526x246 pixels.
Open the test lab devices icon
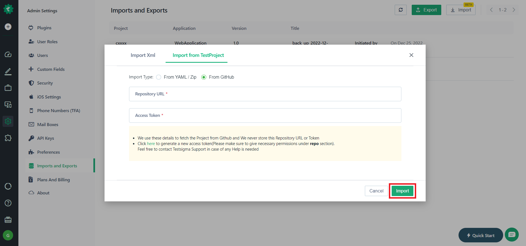pos(8,105)
